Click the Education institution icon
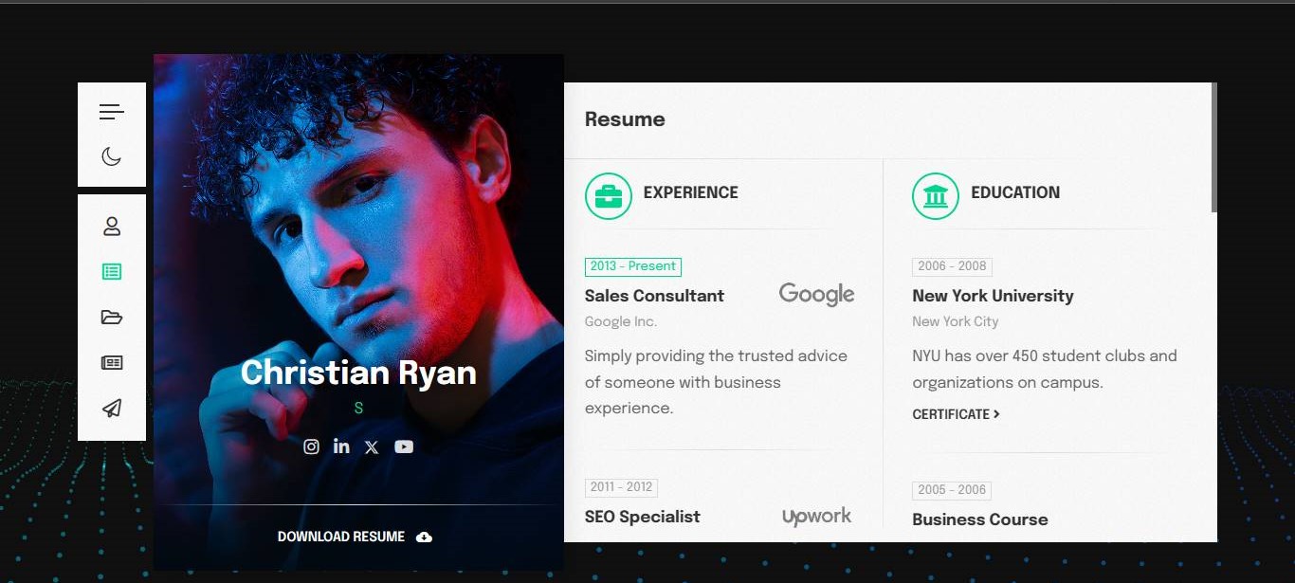Viewport: 1295px width, 583px height. pos(935,195)
